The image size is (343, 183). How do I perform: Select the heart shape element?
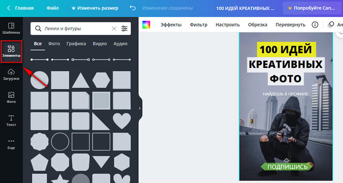pos(122,121)
